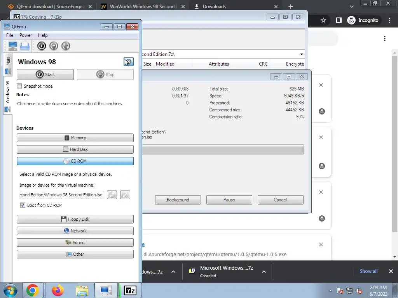Open the Downloads page three-dot menu
This screenshot has height=298, width=398.
click(x=385, y=38)
